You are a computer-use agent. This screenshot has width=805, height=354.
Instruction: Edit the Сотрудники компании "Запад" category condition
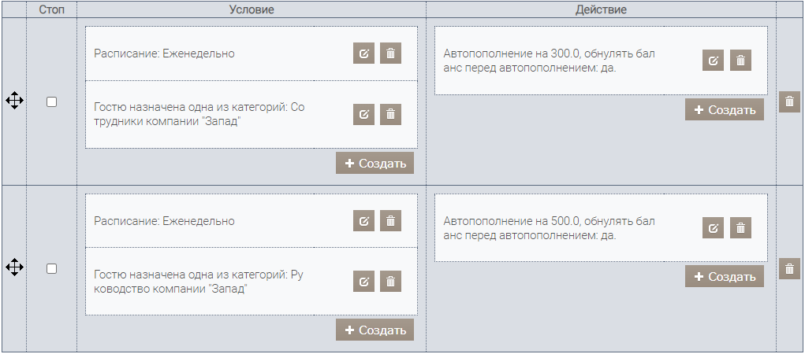[x=363, y=114]
